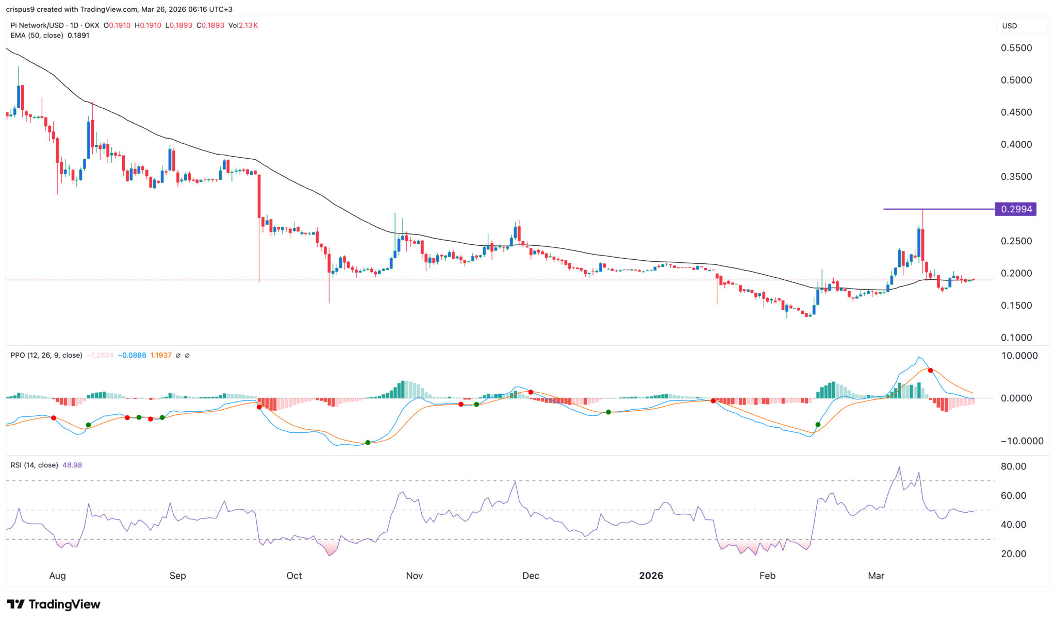1056x622 pixels.
Task: Click the PPO (12, 26, 9, close) legend
Action: [46, 355]
